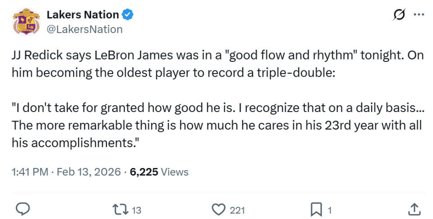Bookmark this tweet with the bookmark icon

[x=317, y=209]
